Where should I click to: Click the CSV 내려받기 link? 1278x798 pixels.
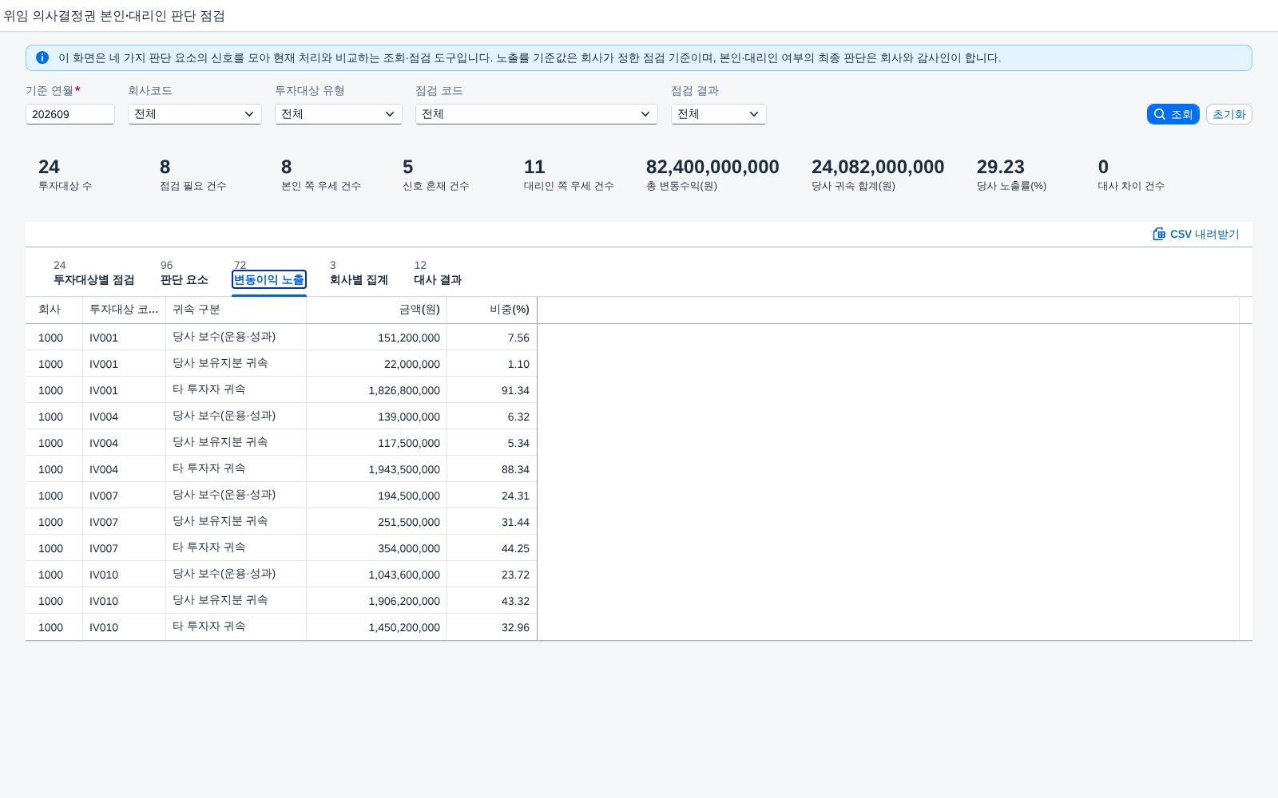pos(1196,234)
